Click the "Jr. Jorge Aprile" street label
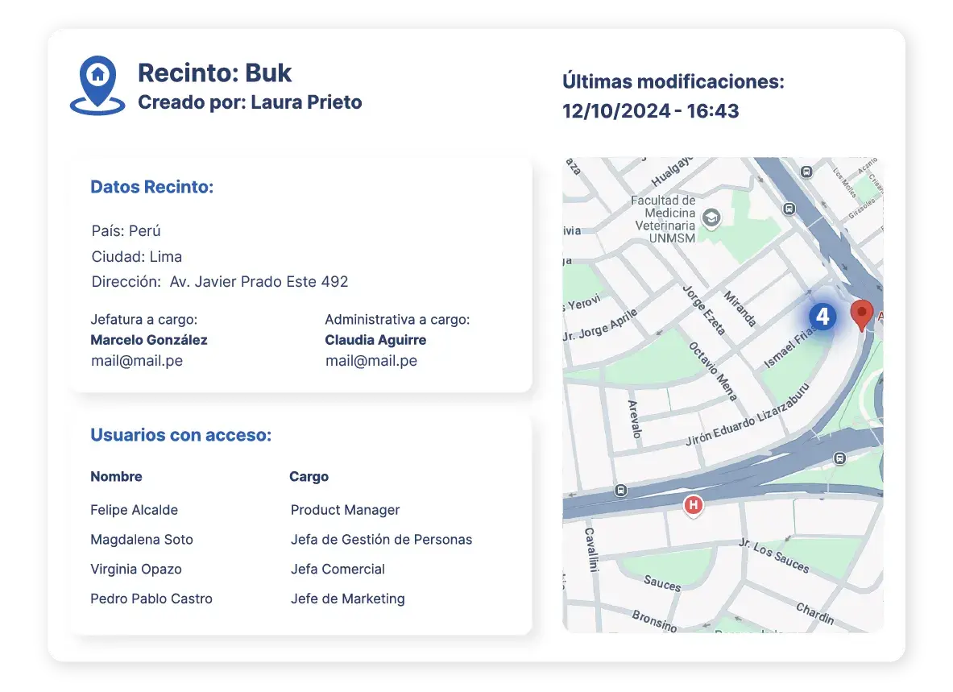 click(x=600, y=324)
